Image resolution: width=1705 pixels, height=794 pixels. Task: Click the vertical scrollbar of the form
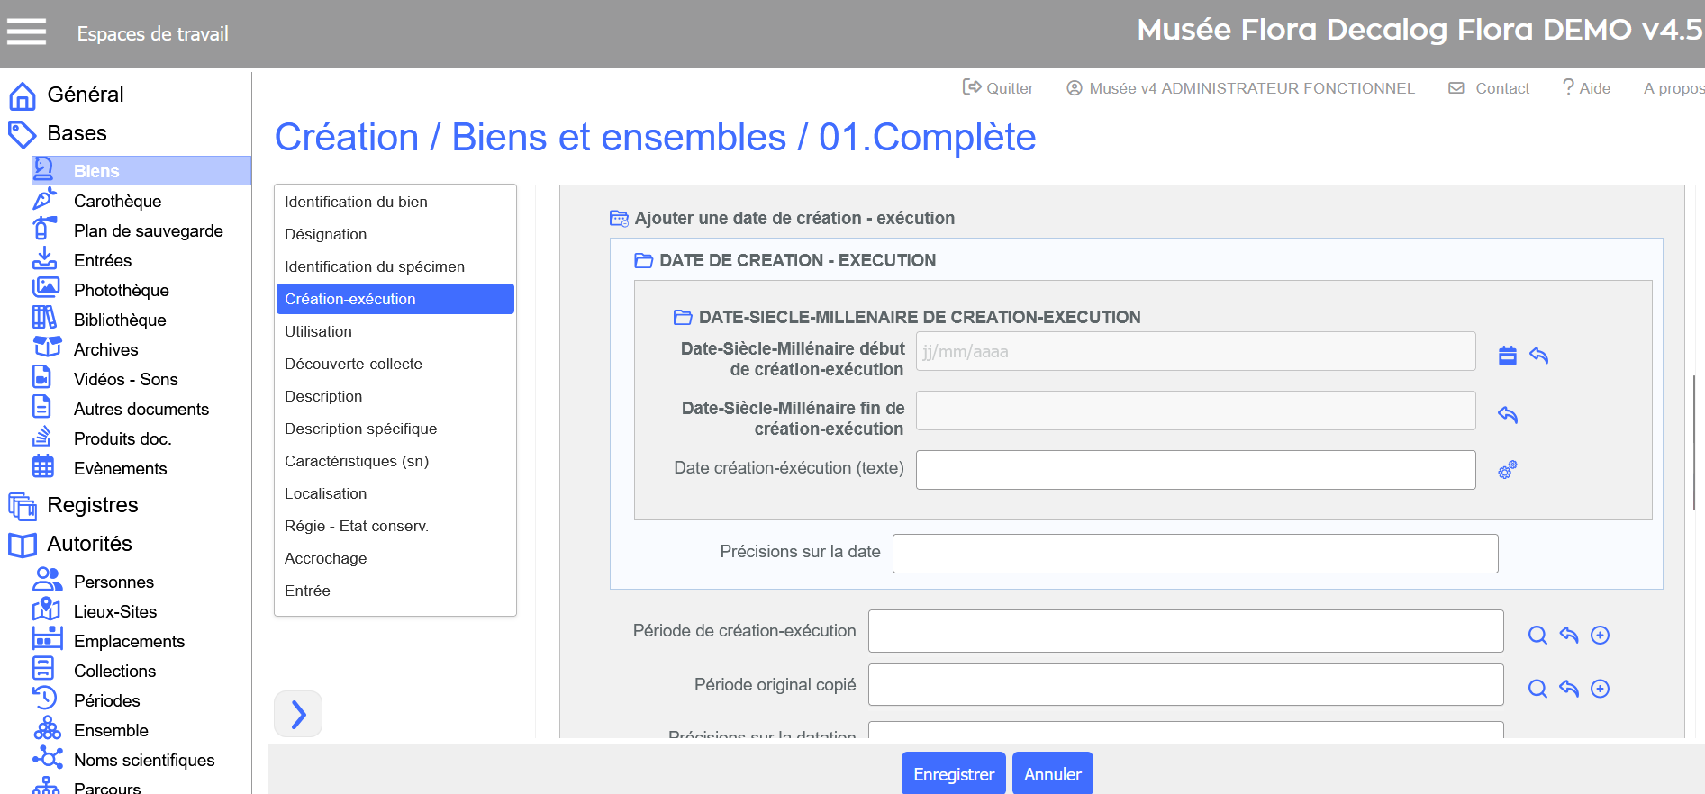click(1694, 441)
